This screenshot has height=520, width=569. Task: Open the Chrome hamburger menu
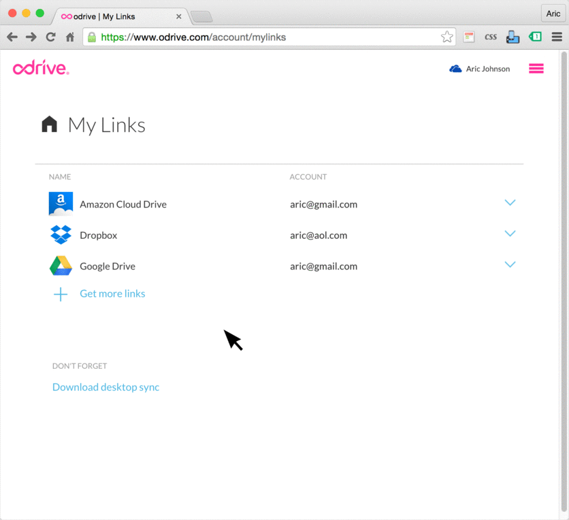(557, 37)
